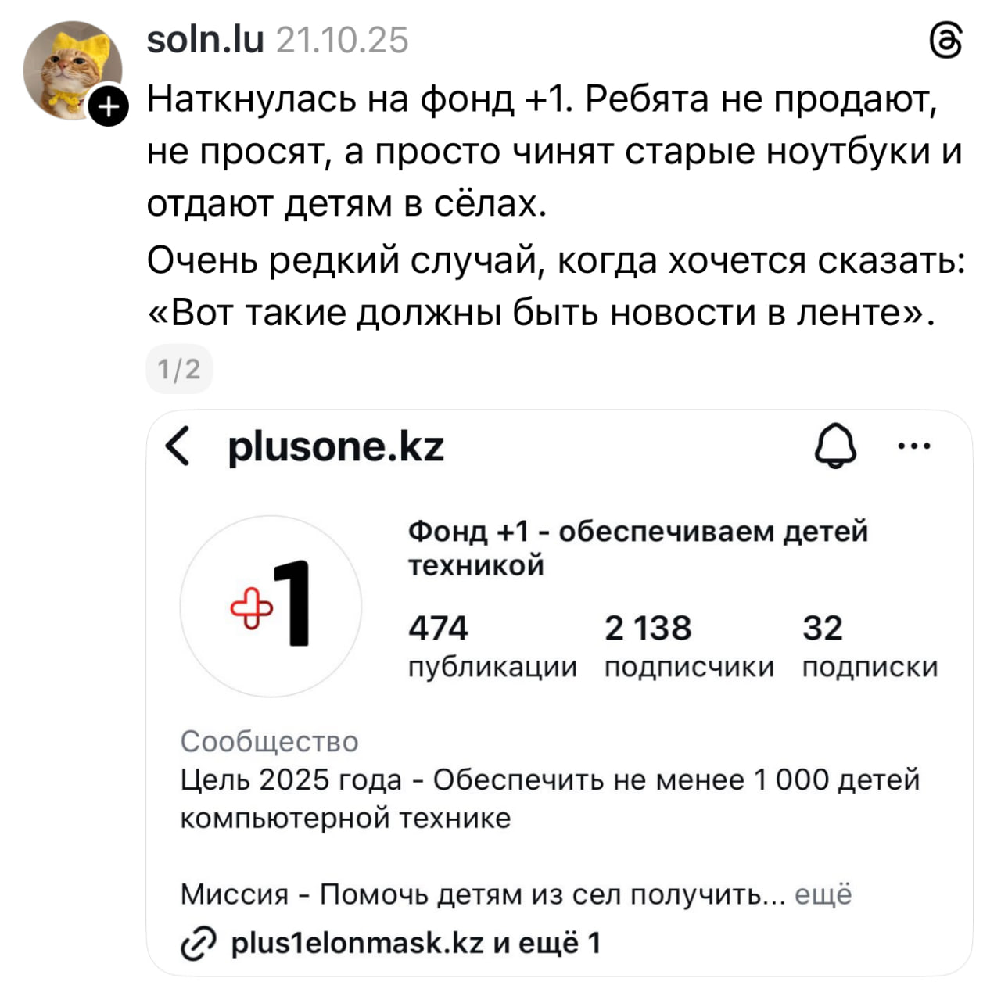Click the Threads logo icon
The height and width of the screenshot is (989, 1001).
tap(945, 41)
